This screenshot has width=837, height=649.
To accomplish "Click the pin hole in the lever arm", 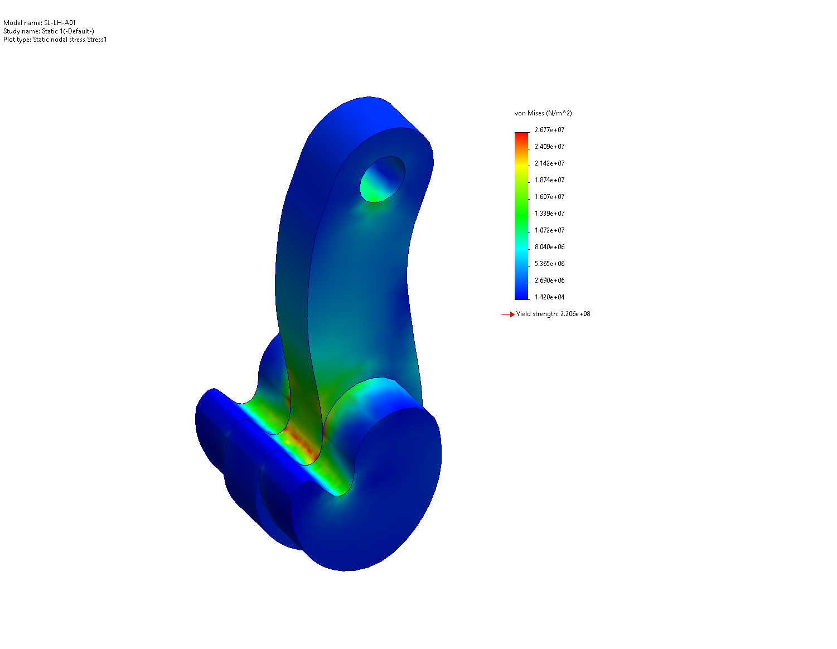I will pos(383,178).
